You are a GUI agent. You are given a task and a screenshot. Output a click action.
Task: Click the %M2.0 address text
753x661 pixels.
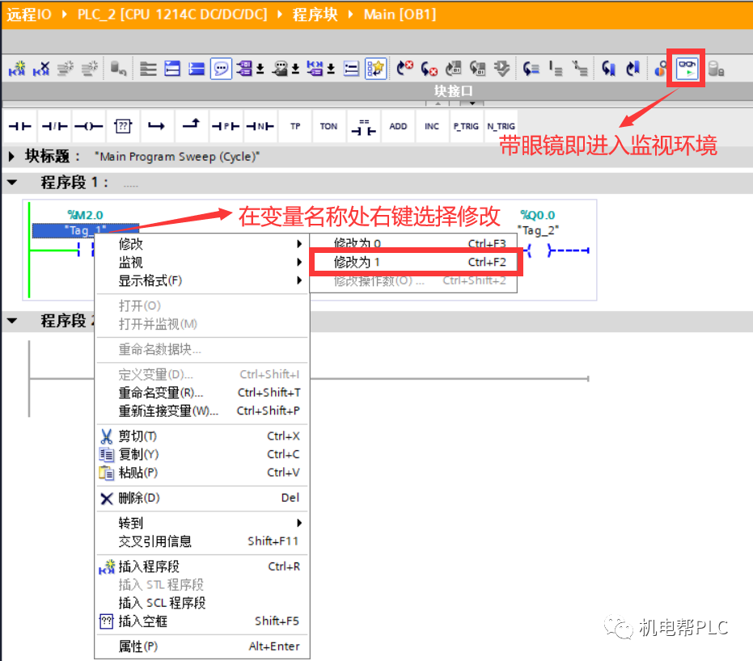(85, 215)
